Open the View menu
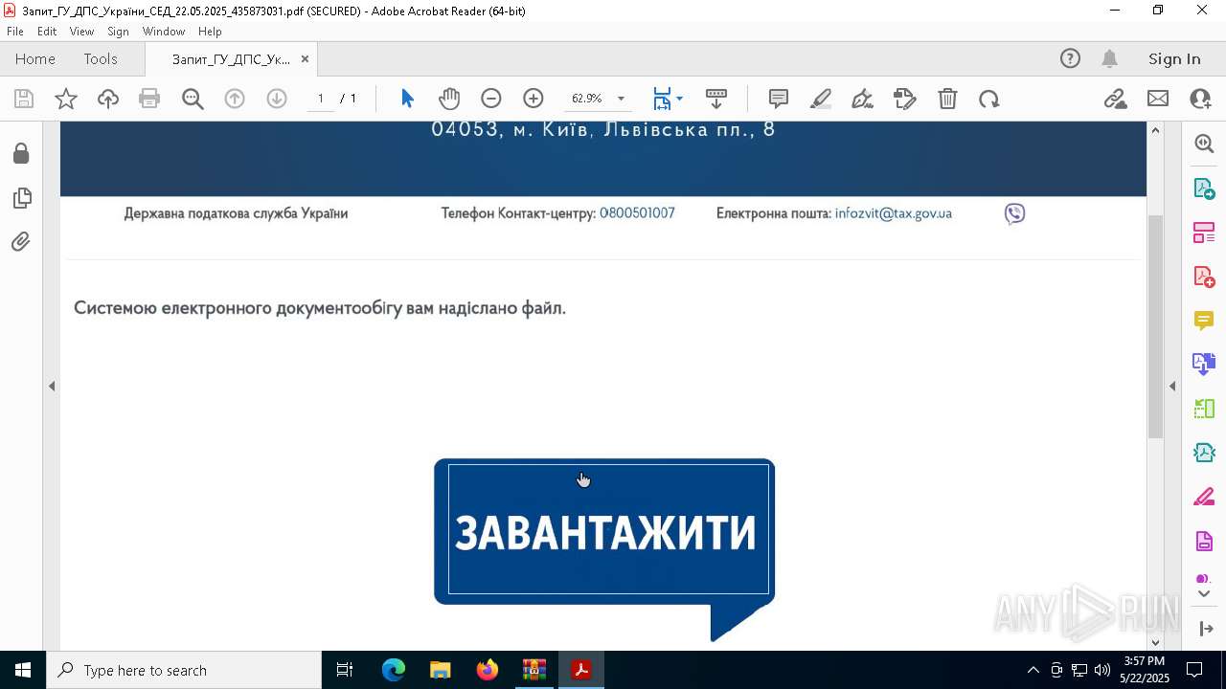The image size is (1226, 689). pos(81,32)
